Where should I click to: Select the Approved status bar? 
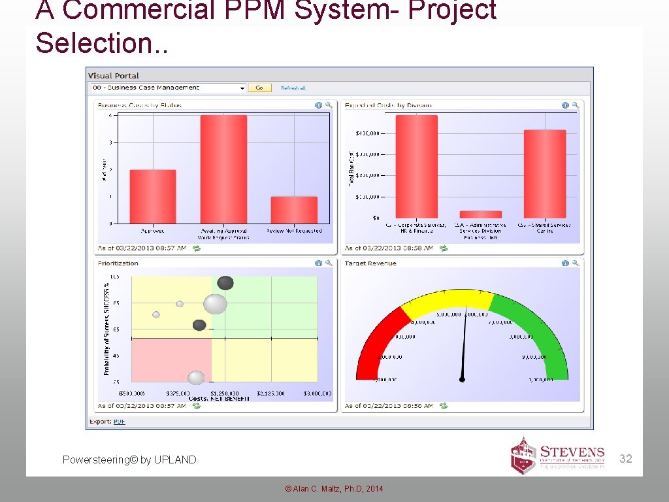click(153, 197)
